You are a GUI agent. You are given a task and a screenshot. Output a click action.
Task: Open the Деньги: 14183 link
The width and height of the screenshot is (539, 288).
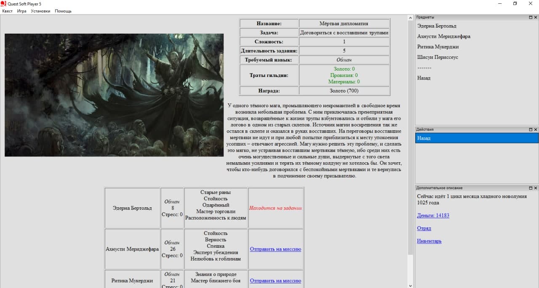pyautogui.click(x=433, y=215)
